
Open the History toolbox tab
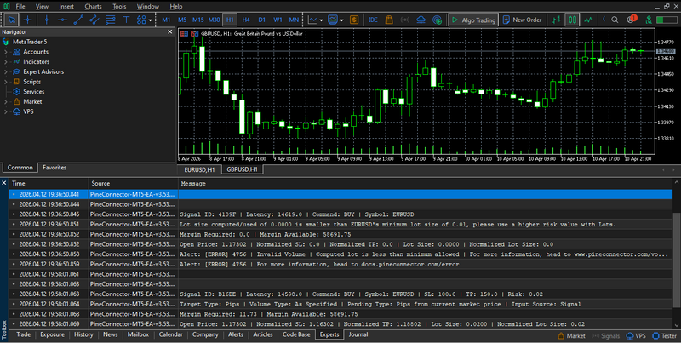coord(83,334)
